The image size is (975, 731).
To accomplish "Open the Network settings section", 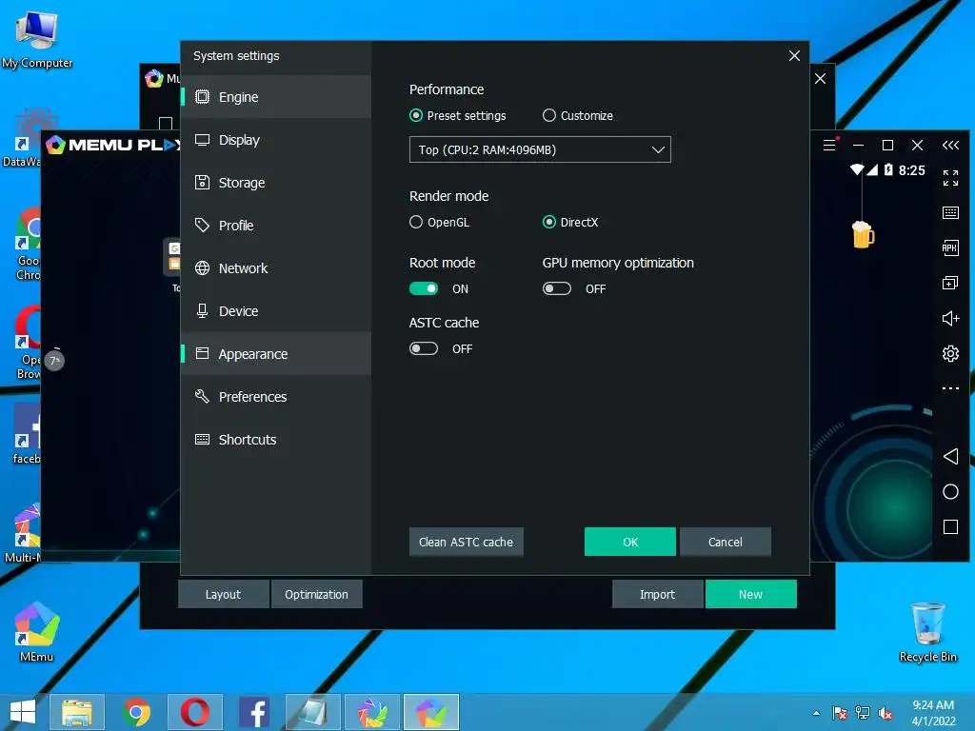I will click(x=276, y=268).
